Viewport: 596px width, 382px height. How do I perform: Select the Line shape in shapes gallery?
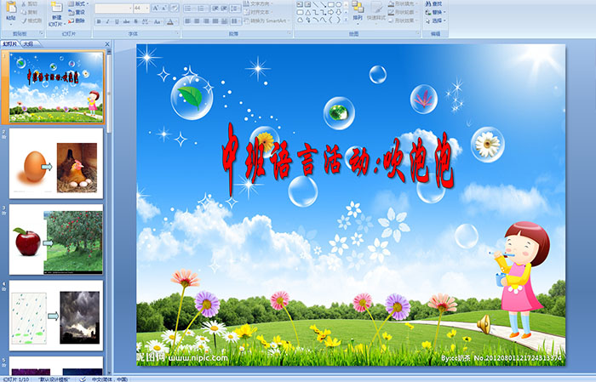click(316, 4)
